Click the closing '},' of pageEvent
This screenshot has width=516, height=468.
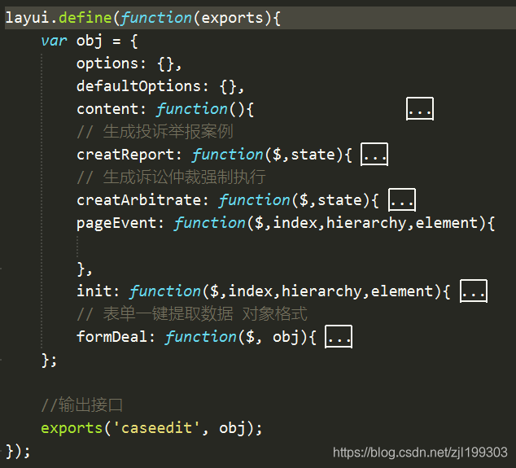pos(85,269)
